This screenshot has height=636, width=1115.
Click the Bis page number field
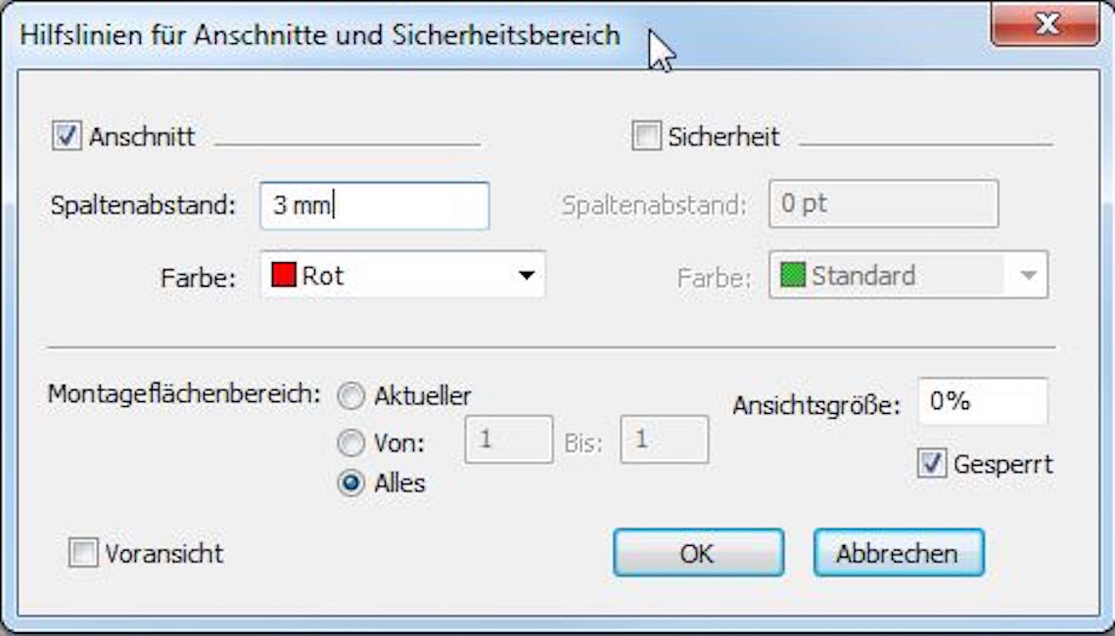click(x=664, y=440)
